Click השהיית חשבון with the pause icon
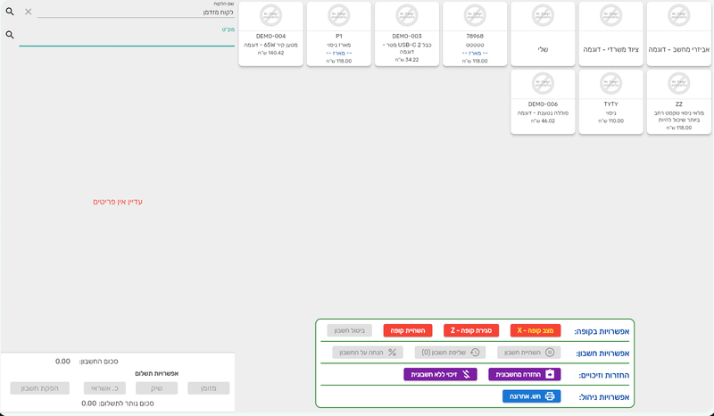Image resolution: width=714 pixels, height=416 pixels. click(x=528, y=353)
